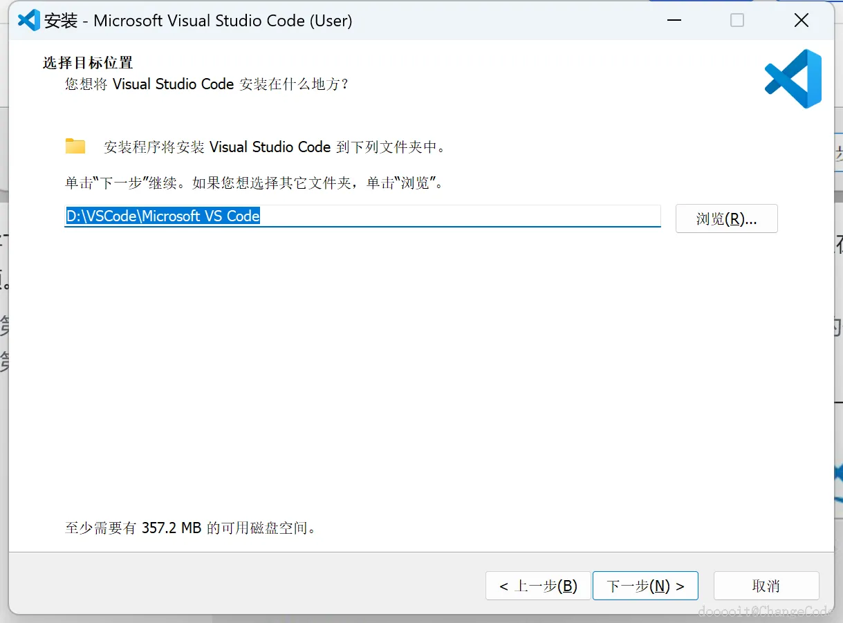Close the installer window
Screen dimensions: 843x623
pyautogui.click(x=802, y=20)
